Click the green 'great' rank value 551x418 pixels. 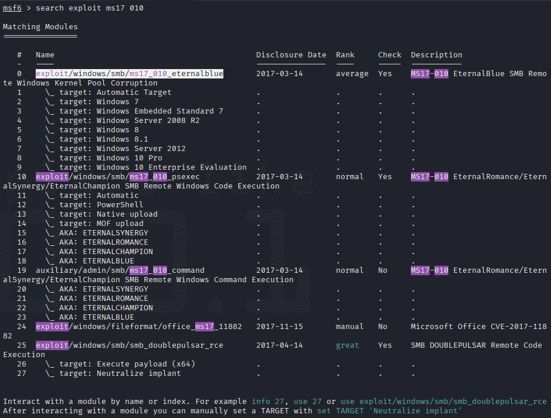[348, 345]
